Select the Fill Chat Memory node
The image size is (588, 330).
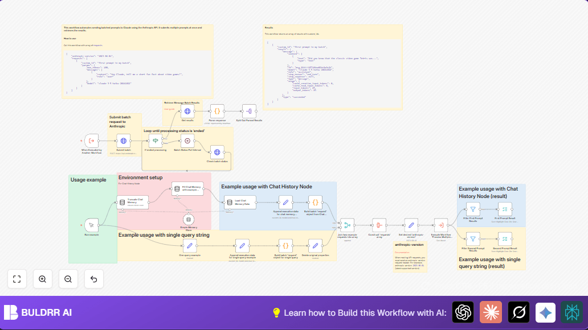[187, 188]
